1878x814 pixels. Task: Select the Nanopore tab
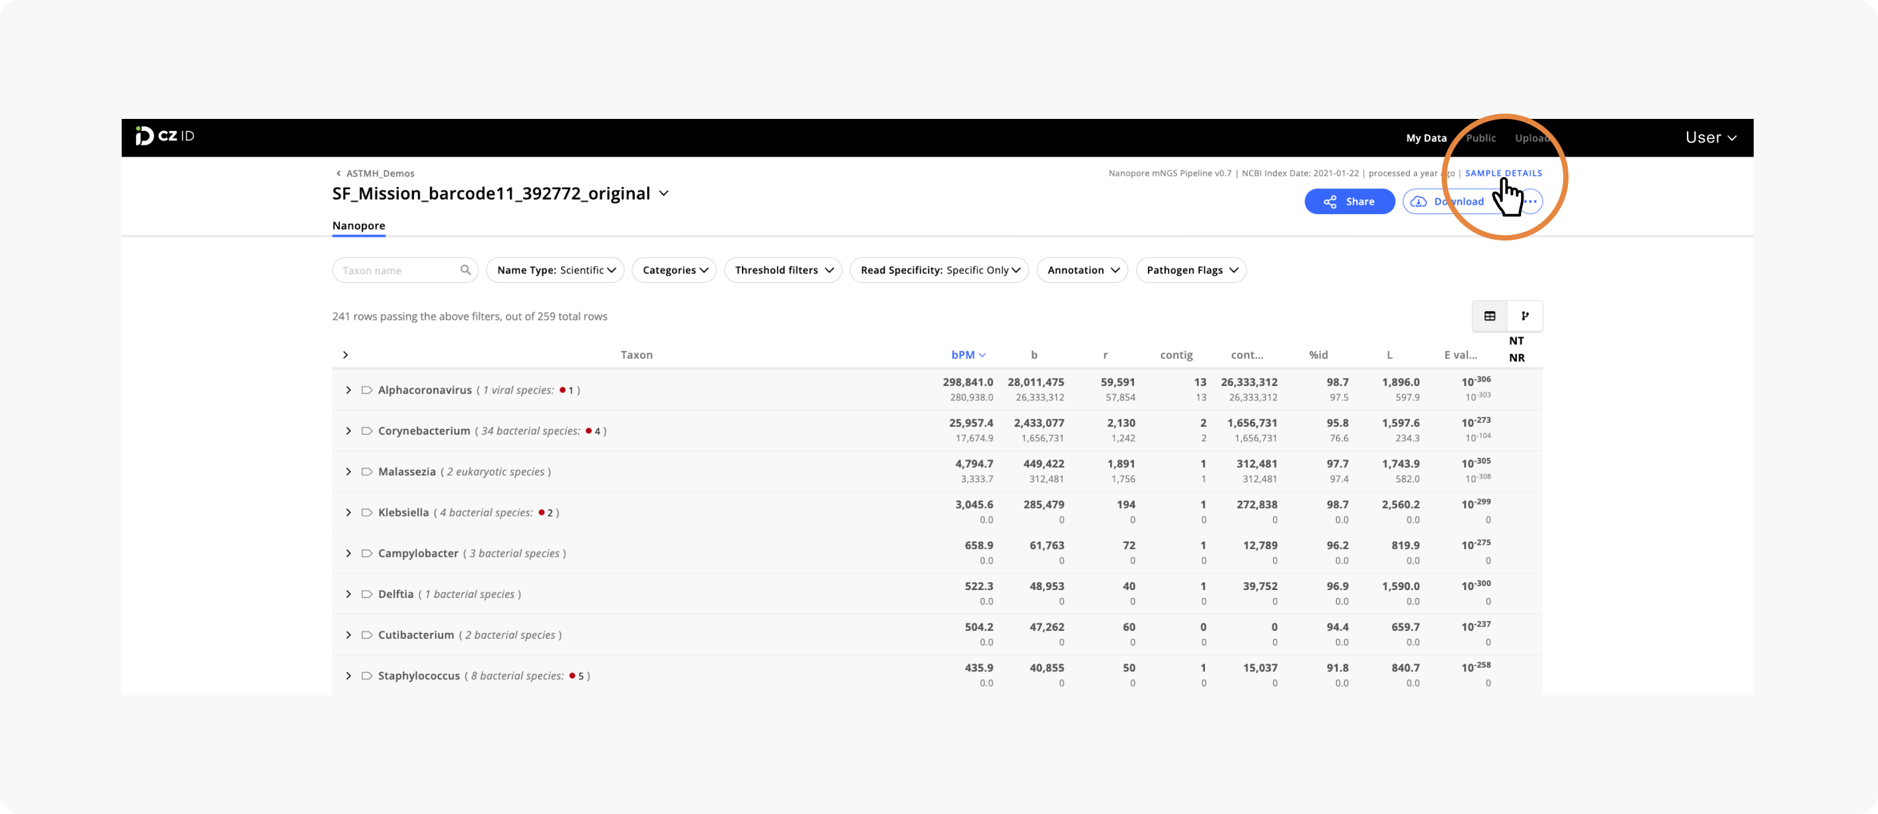click(x=358, y=226)
